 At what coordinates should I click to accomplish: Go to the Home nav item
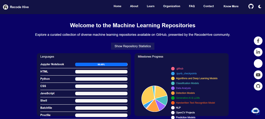click(x=118, y=6)
